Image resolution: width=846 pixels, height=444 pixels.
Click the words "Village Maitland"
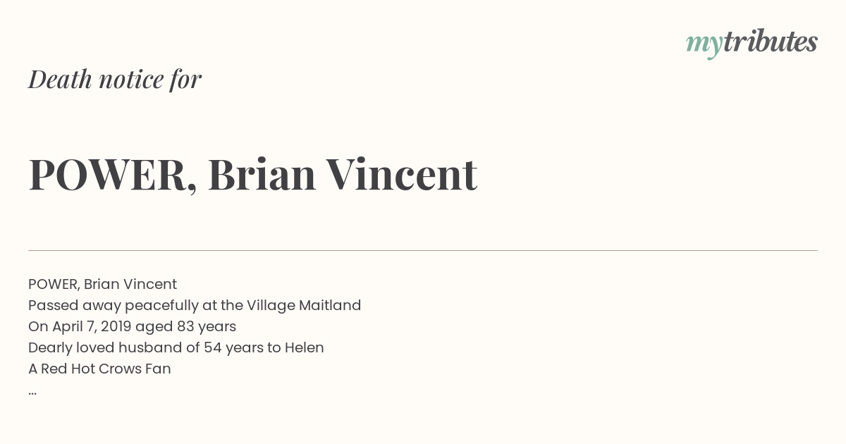tap(304, 305)
